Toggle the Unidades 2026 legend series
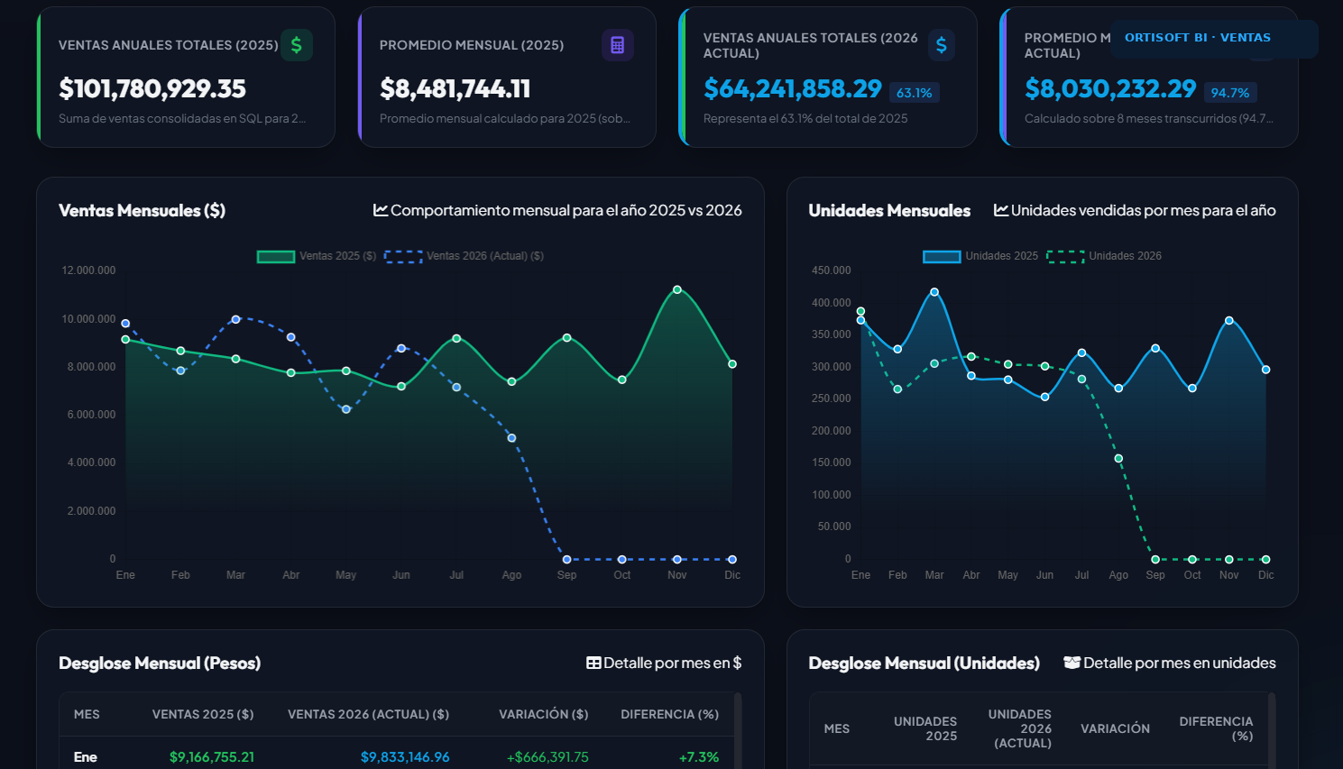This screenshot has width=1343, height=769. pos(1104,256)
